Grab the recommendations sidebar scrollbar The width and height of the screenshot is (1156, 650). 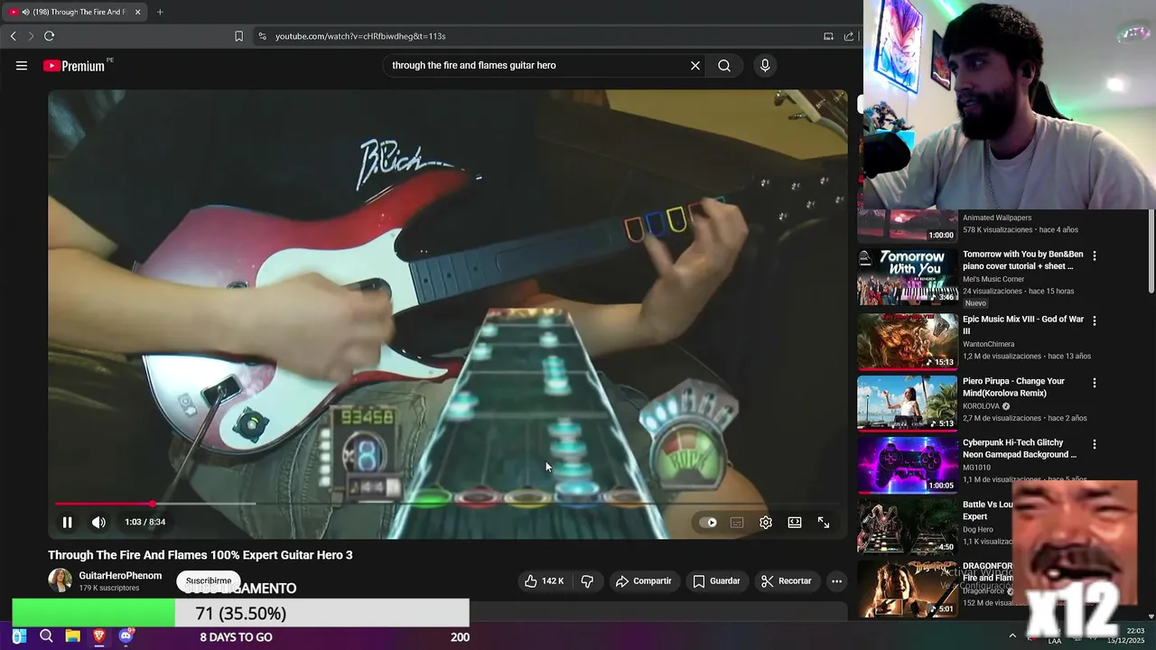1151,252
